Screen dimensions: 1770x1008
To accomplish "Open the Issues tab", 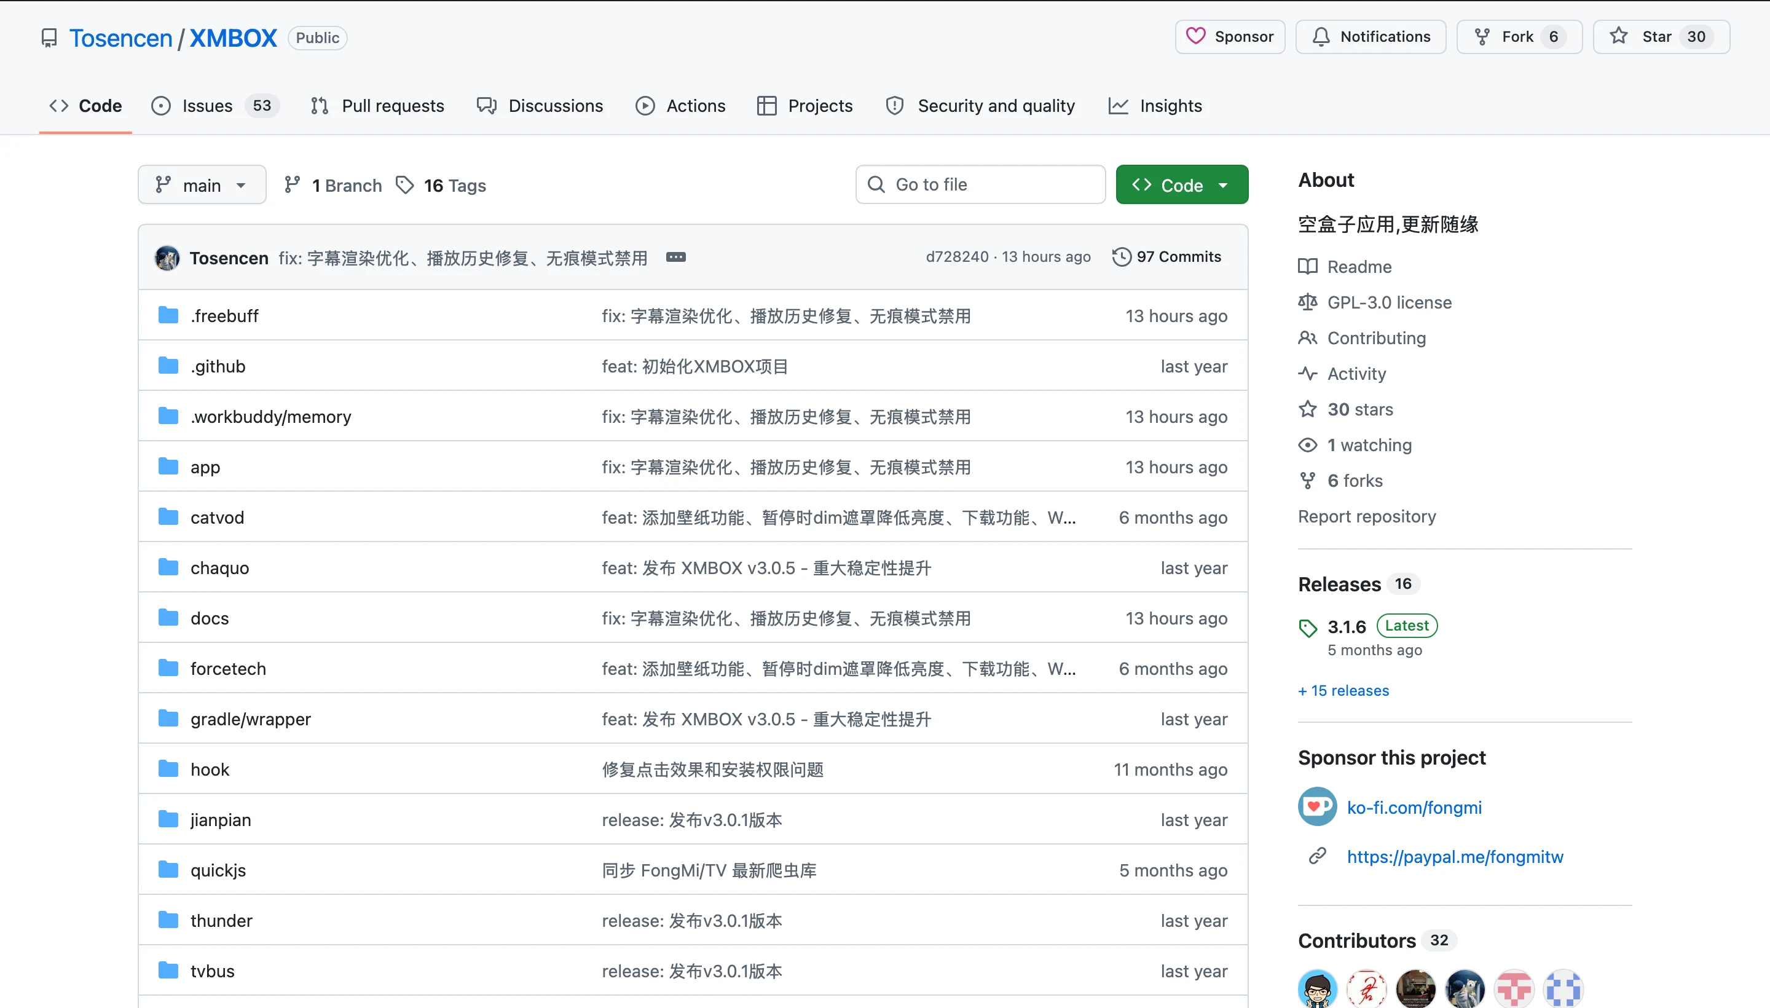I will pos(215,106).
